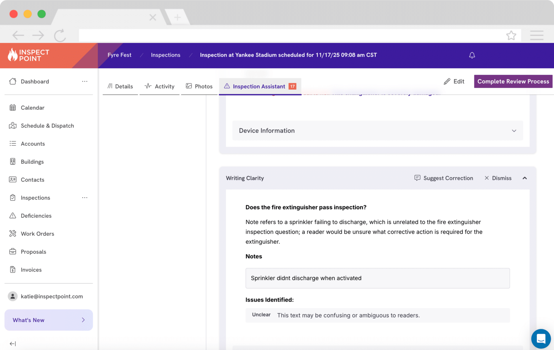The width and height of the screenshot is (554, 350).
Task: Click the Accounts list icon
Action: pos(13,144)
